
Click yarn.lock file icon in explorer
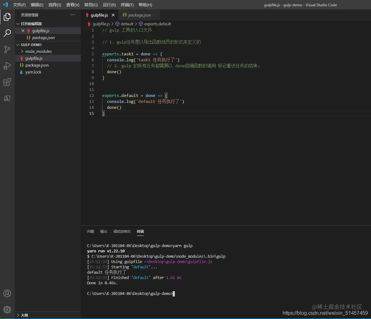point(22,72)
